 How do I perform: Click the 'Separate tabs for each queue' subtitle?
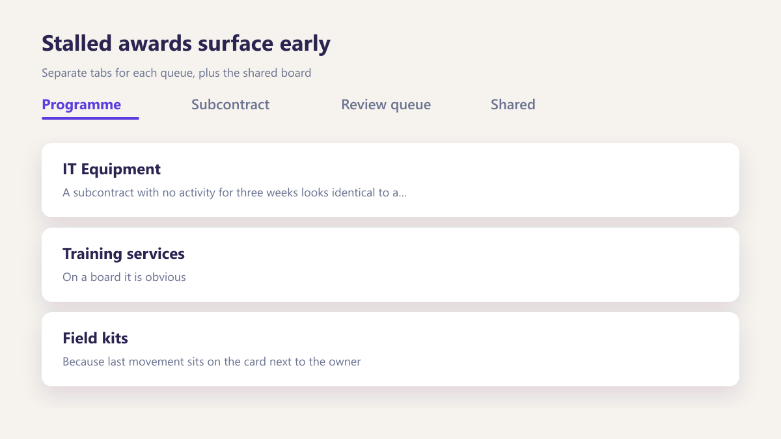coord(176,73)
